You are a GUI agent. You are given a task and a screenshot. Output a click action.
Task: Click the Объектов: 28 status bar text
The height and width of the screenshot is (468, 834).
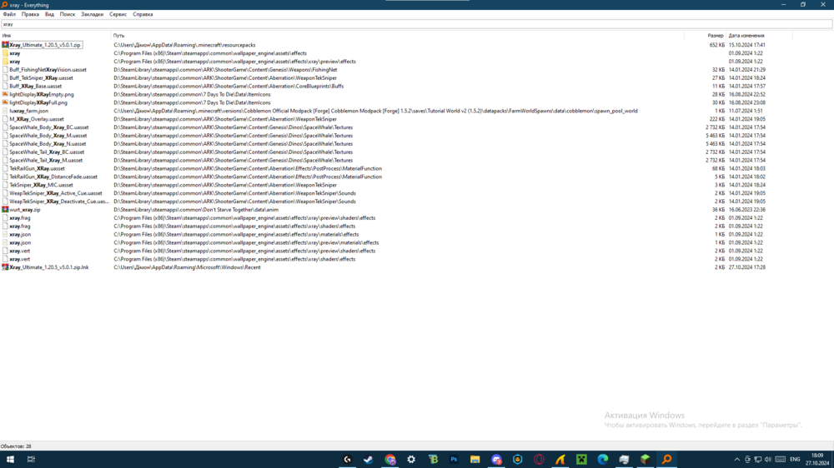16,446
